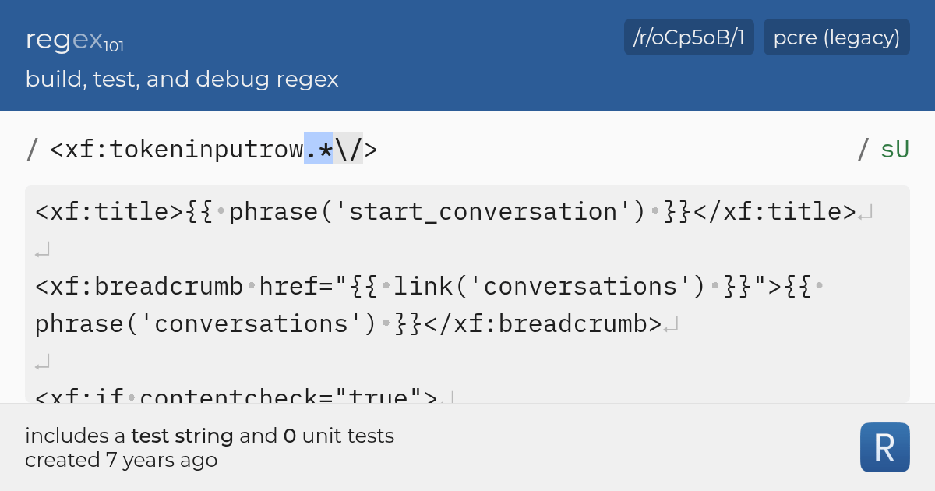Open the flavor selector showing pcre legacy
This screenshot has width=935, height=491.
836,37
